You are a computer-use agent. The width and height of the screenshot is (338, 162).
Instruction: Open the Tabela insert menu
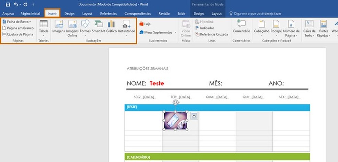44,28
